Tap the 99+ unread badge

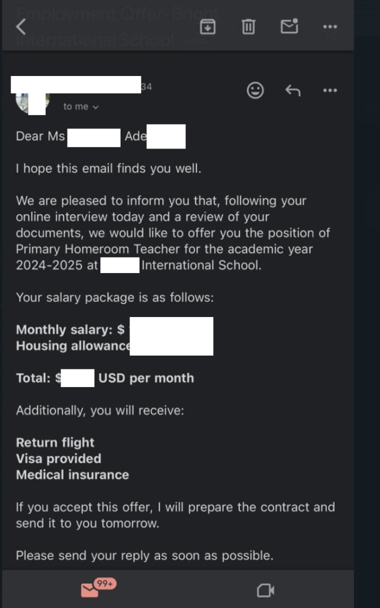[105, 584]
